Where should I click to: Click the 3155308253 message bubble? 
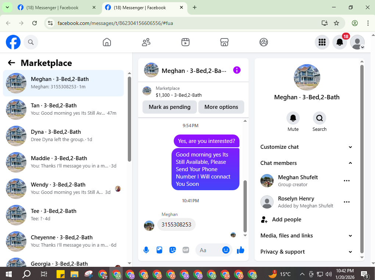coord(176,224)
